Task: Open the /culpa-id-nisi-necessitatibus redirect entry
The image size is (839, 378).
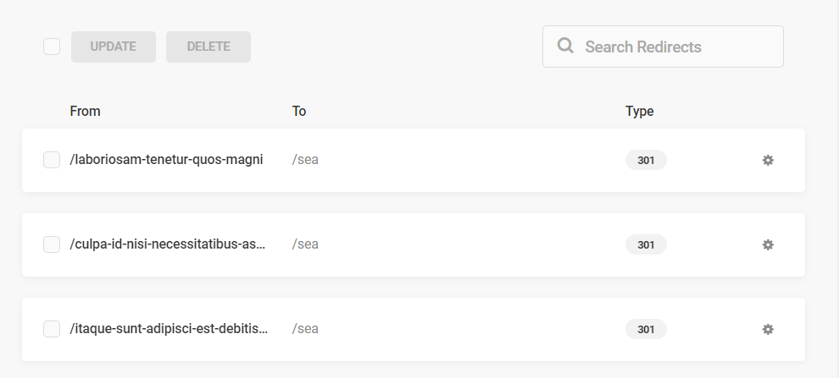Action: (168, 244)
